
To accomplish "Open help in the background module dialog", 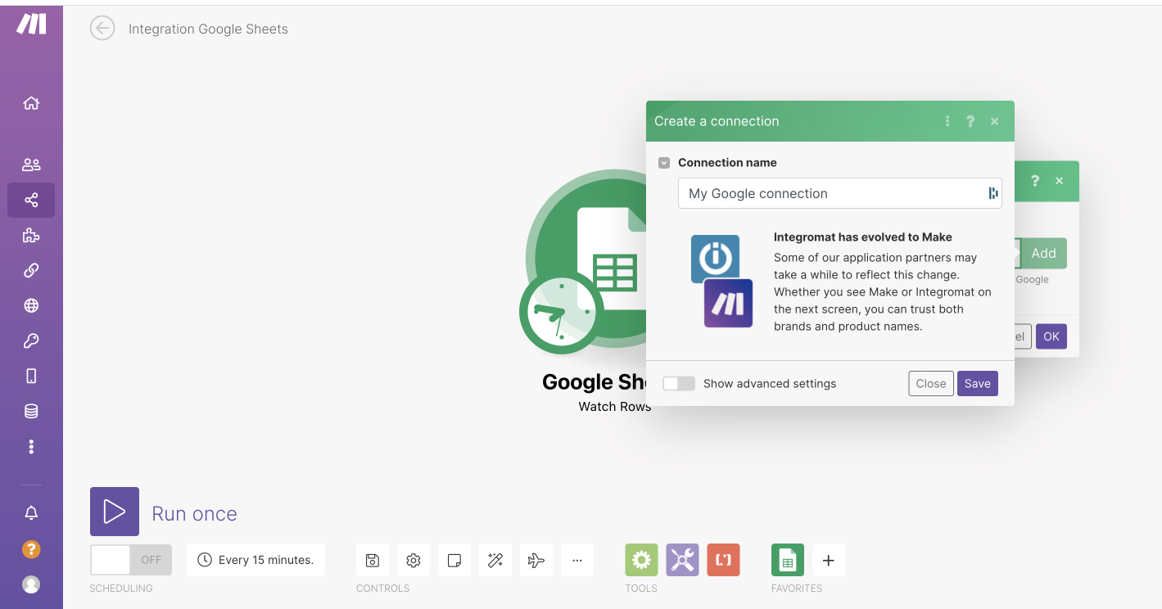I will pos(1035,181).
